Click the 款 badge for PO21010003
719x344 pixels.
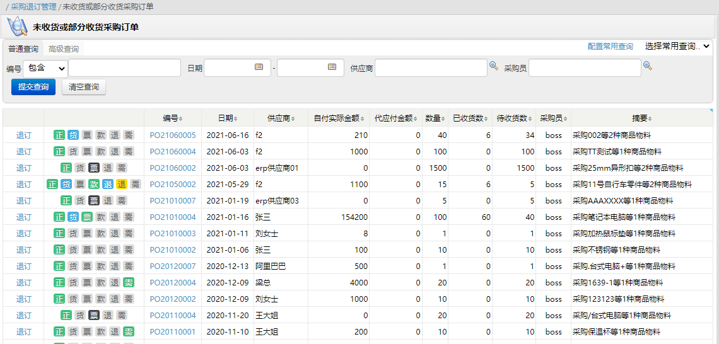[x=100, y=234]
